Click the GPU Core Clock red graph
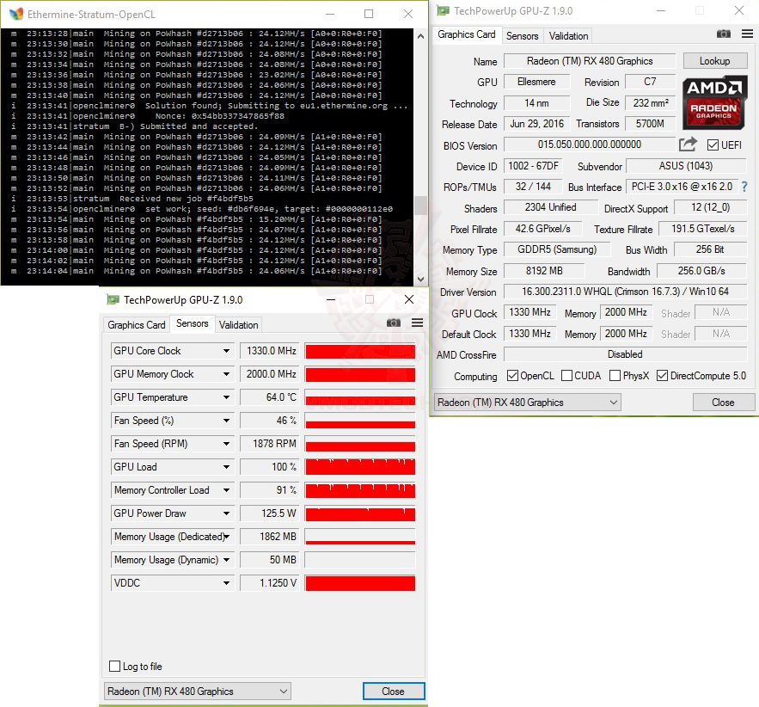This screenshot has height=707, width=759. click(x=360, y=351)
